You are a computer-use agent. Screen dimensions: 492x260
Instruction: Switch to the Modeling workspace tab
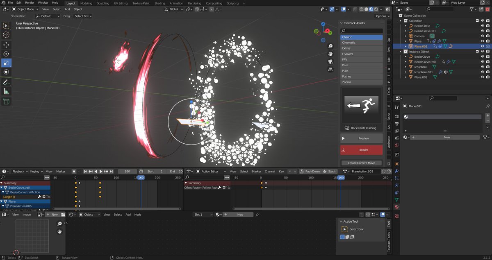pos(86,3)
